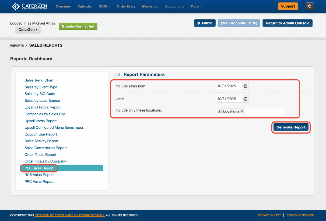
Task: Open the Accounting menu item
Action: [174, 6]
